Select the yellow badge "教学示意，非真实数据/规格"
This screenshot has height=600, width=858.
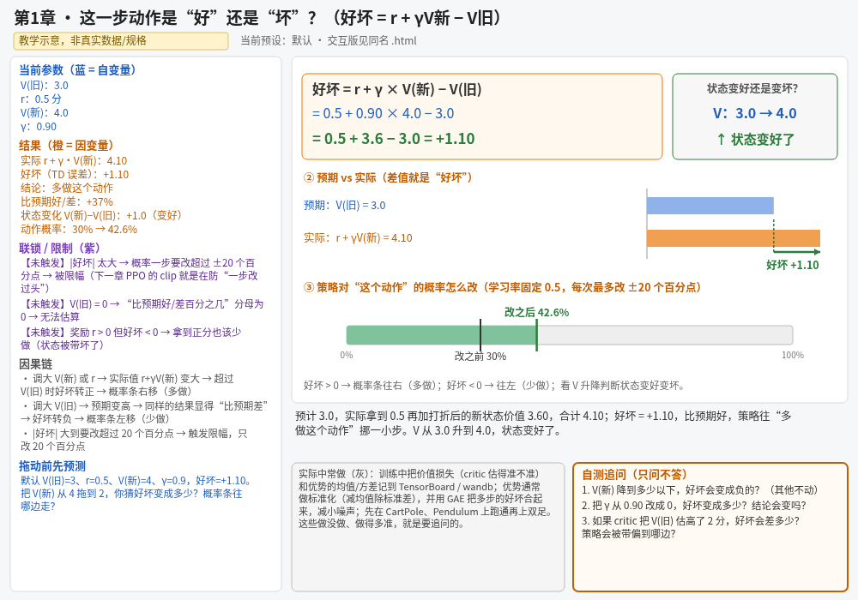[x=121, y=41]
